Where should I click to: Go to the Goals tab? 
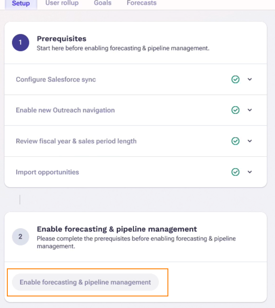pyautogui.click(x=103, y=3)
